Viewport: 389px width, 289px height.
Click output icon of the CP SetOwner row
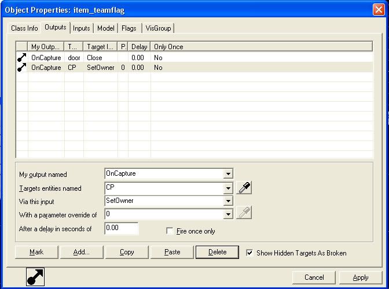(22, 68)
